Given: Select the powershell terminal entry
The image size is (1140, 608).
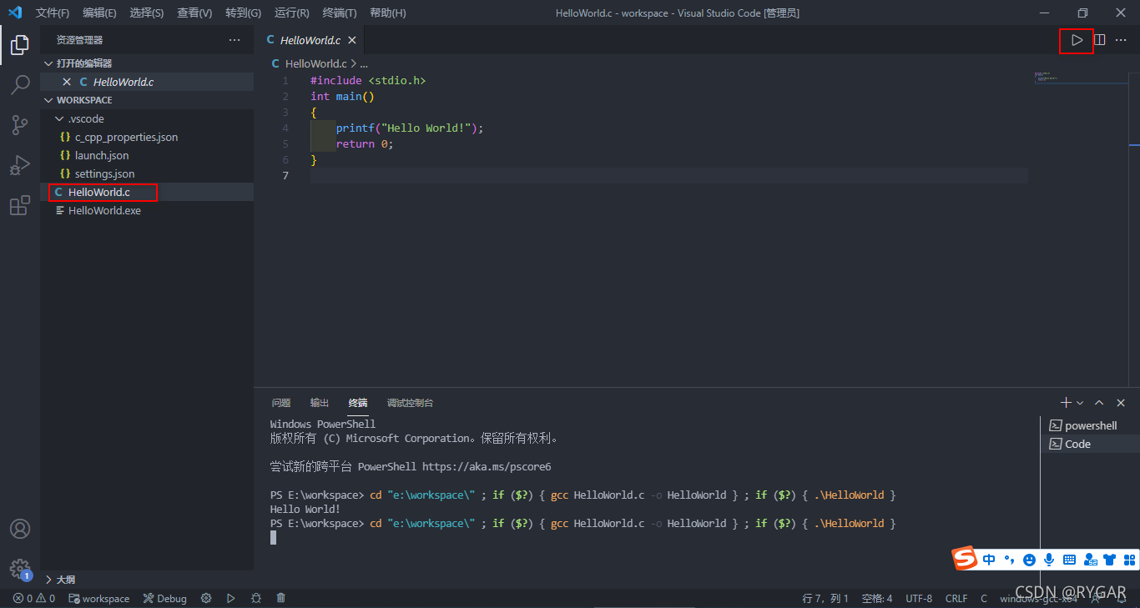Looking at the screenshot, I should tap(1089, 425).
